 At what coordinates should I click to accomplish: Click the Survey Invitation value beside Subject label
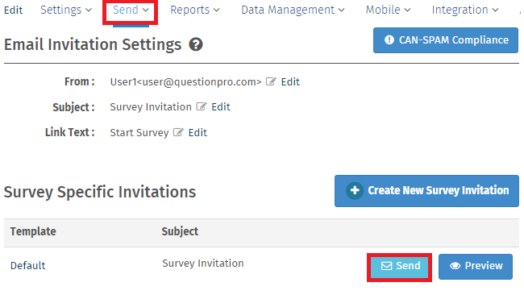[151, 107]
